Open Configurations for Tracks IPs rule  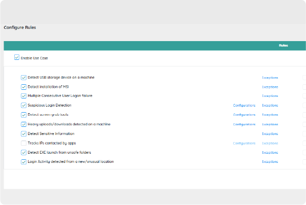[244, 143]
